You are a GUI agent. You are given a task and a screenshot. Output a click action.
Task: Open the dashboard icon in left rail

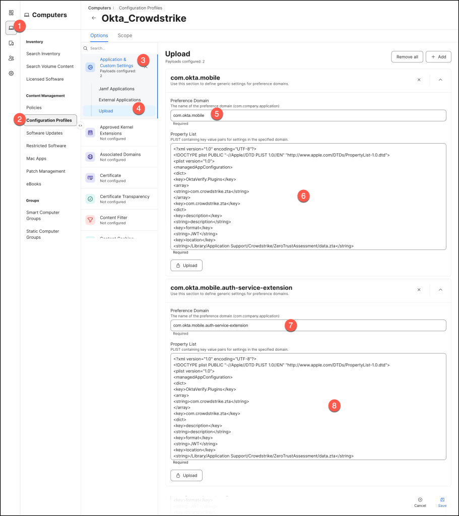[x=11, y=13]
